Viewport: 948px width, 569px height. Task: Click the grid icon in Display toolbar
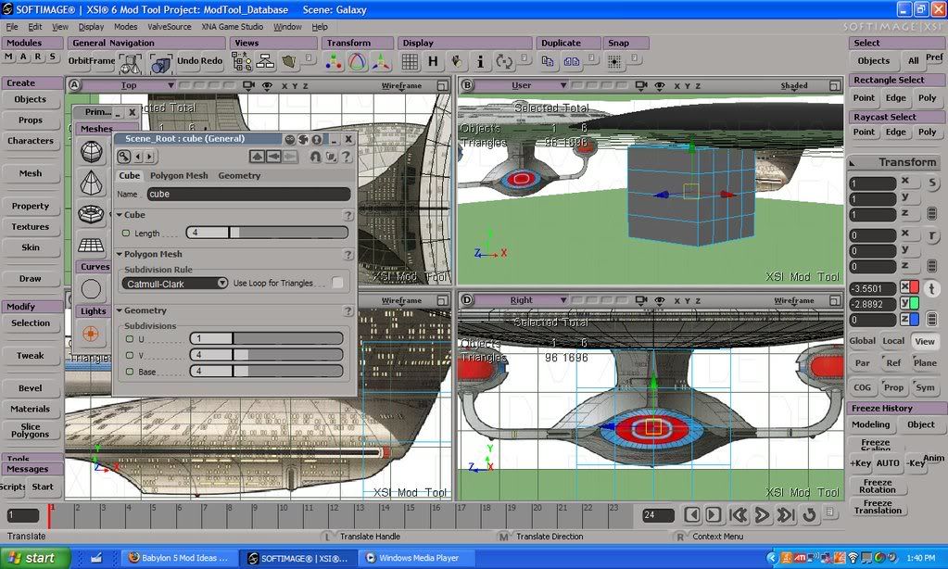click(410, 61)
